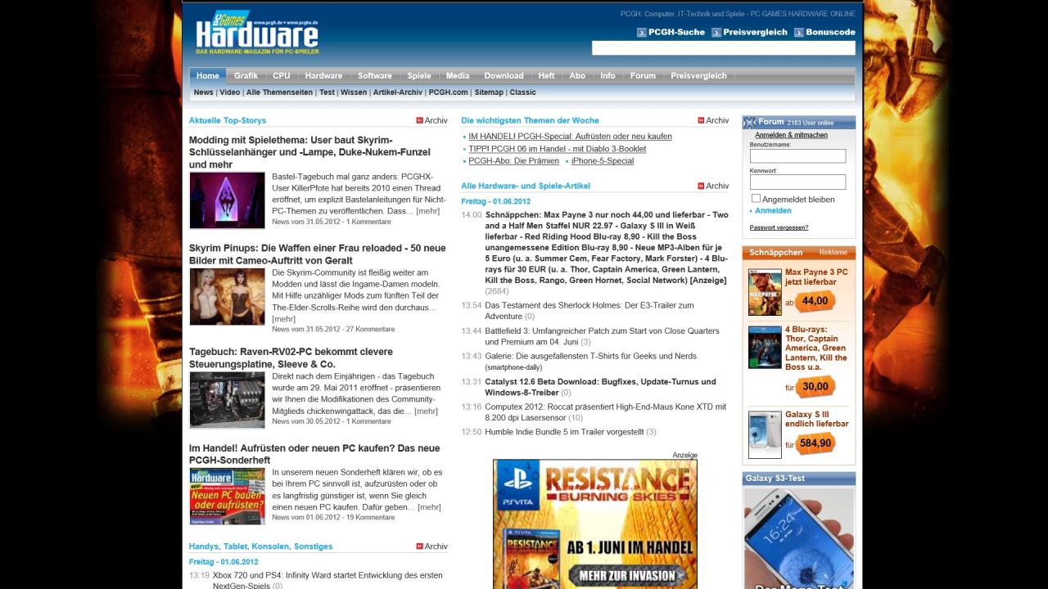Screen dimensions: 1048x589
Task: Click the Galaxy S3-Test image
Action: pos(798,537)
